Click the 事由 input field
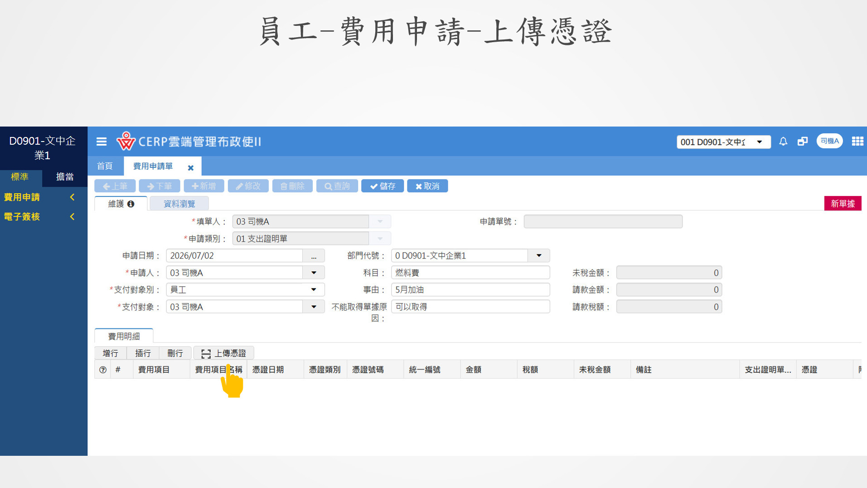867x488 pixels. 470,290
